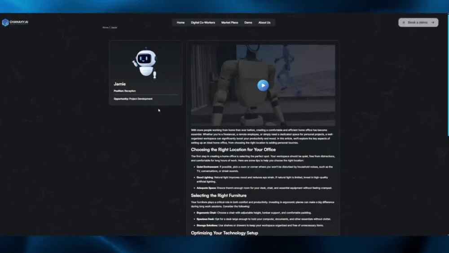This screenshot has width=449, height=253.
Task: Click the Book a demo button
Action: coord(418,22)
